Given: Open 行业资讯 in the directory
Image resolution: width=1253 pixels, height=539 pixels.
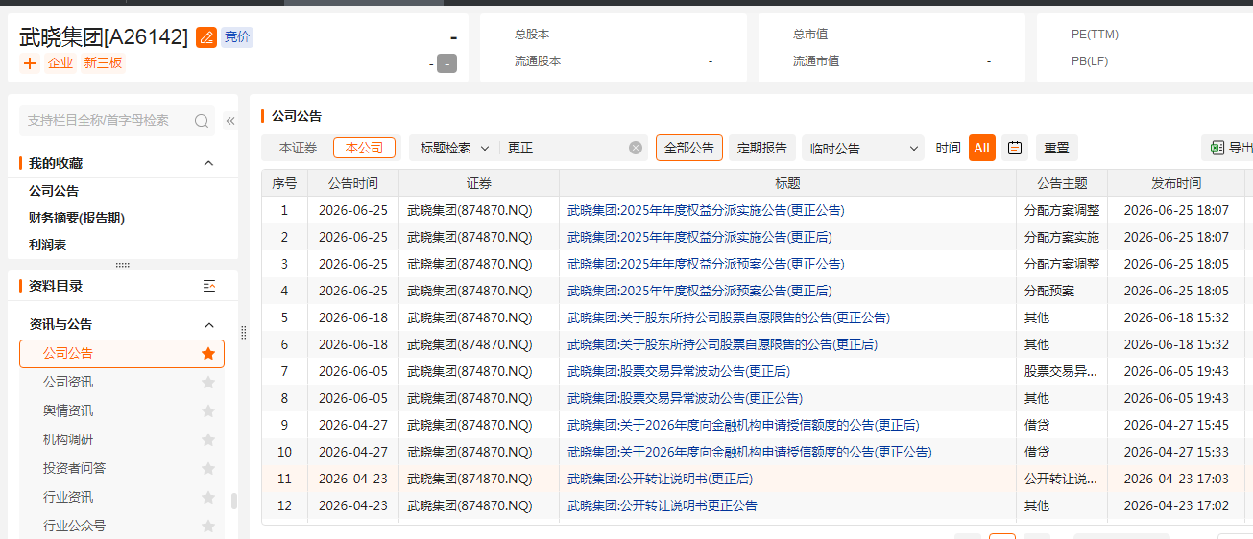Looking at the screenshot, I should pyautogui.click(x=68, y=498).
